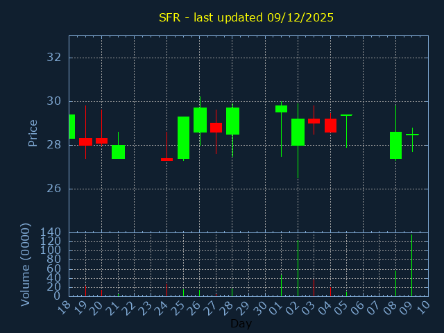Click the Price axis title

coord(33,133)
